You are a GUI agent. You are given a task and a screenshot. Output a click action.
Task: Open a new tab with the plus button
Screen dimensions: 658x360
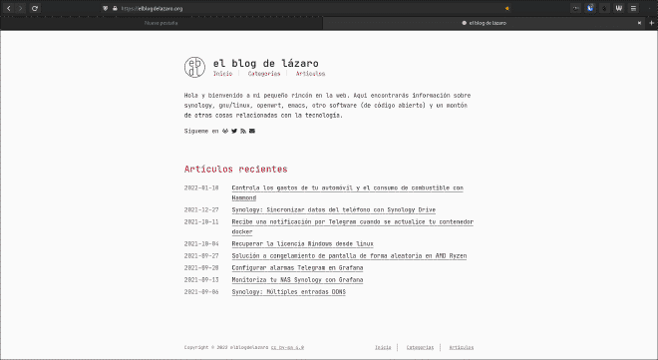[651, 23]
